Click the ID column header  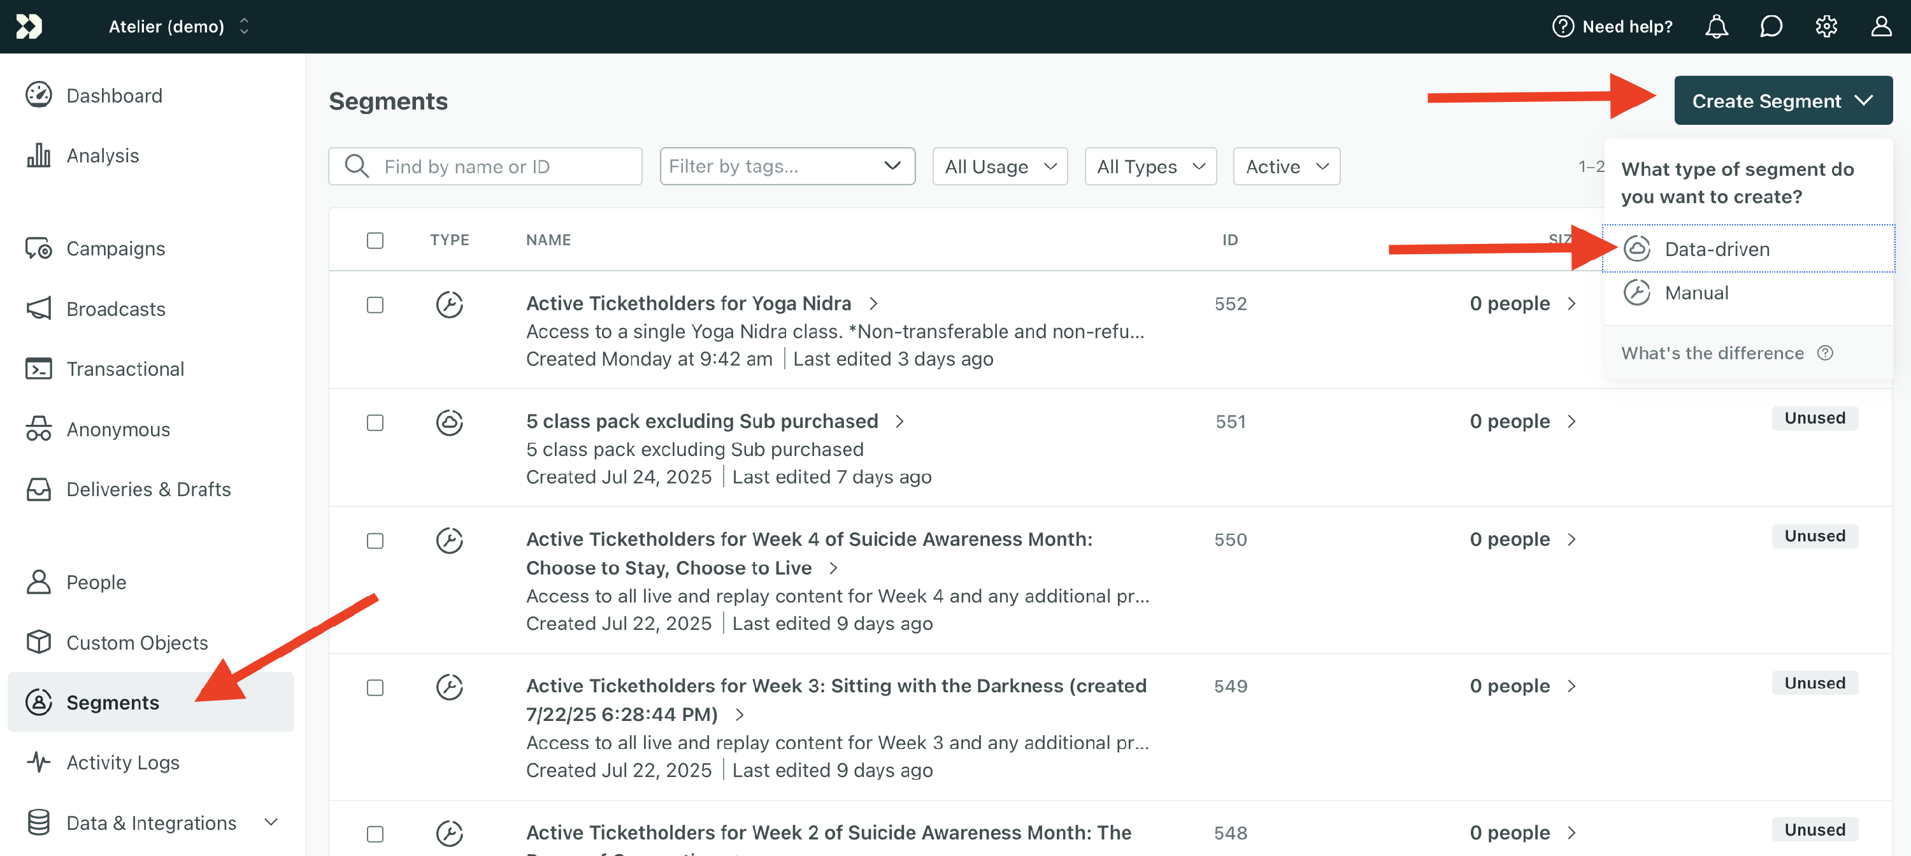1230,239
